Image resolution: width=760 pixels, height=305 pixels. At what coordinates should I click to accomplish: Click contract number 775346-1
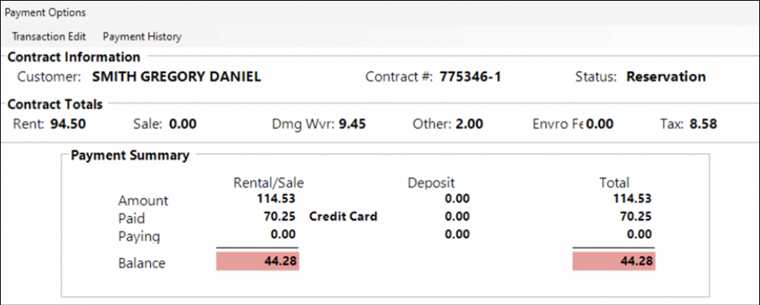[470, 76]
